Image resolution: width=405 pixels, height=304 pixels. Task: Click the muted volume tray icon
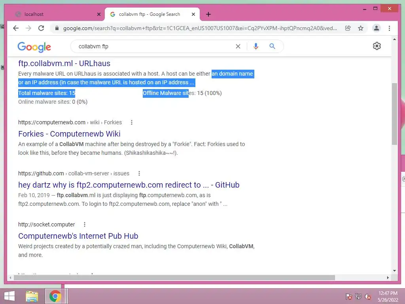click(368, 296)
